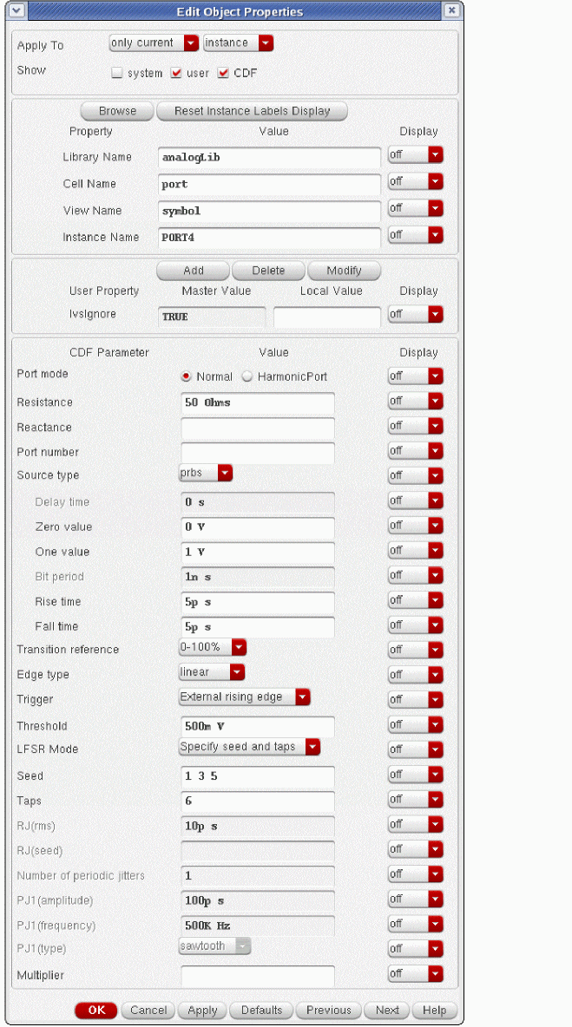Go to the Next object
This screenshot has height=1027, width=572.
point(387,1010)
